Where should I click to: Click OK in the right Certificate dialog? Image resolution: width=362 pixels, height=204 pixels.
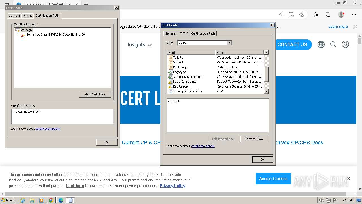262,160
